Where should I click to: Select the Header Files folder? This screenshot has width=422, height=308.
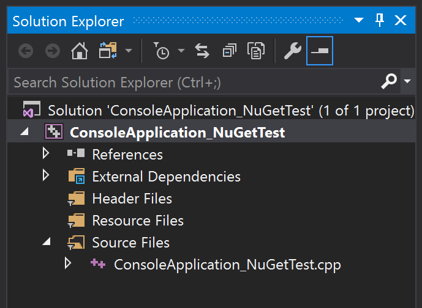pyautogui.click(x=132, y=199)
